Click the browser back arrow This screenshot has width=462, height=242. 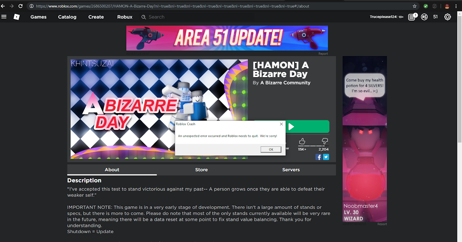[3, 6]
